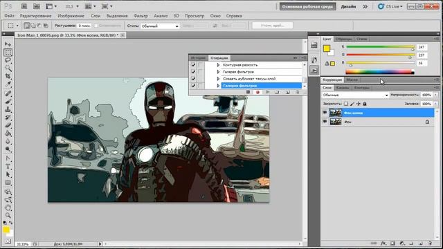Create new action icon in Operations panel
The width and height of the screenshot is (443, 249).
tap(287, 92)
